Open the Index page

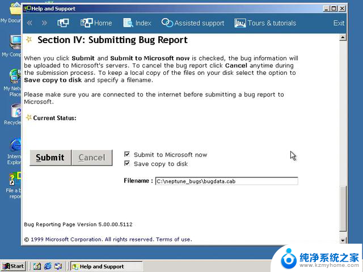tap(137, 23)
